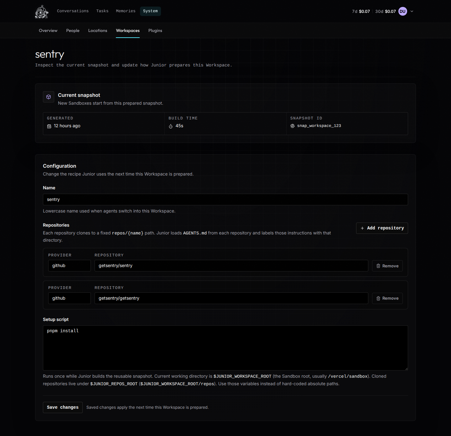Select the Workspaces tab
Viewport: 451px width, 436px height.
pos(128,31)
